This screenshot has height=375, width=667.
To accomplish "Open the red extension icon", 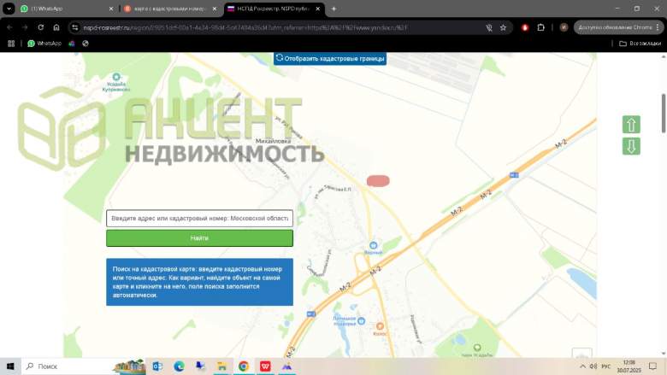I will click(x=525, y=27).
